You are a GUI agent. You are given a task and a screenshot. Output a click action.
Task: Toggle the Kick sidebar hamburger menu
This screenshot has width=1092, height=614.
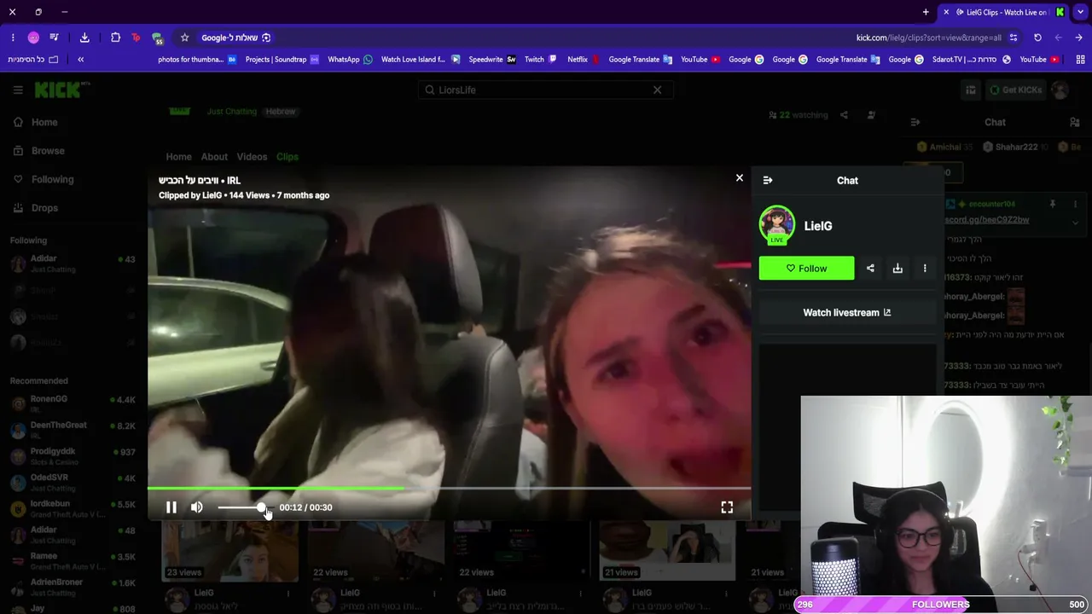[18, 90]
